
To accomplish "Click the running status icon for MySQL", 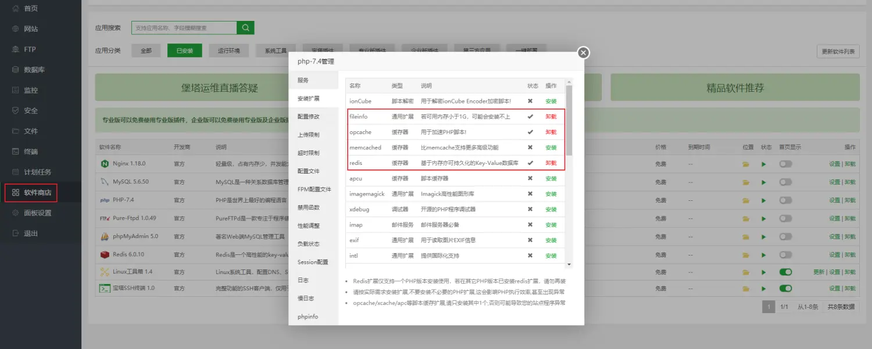I will (x=764, y=182).
